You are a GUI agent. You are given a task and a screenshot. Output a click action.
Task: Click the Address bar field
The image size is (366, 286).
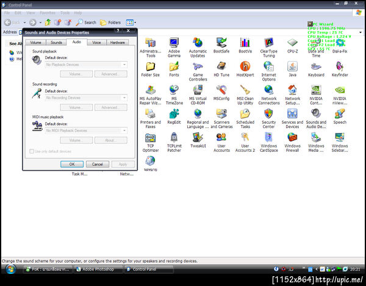189,32
